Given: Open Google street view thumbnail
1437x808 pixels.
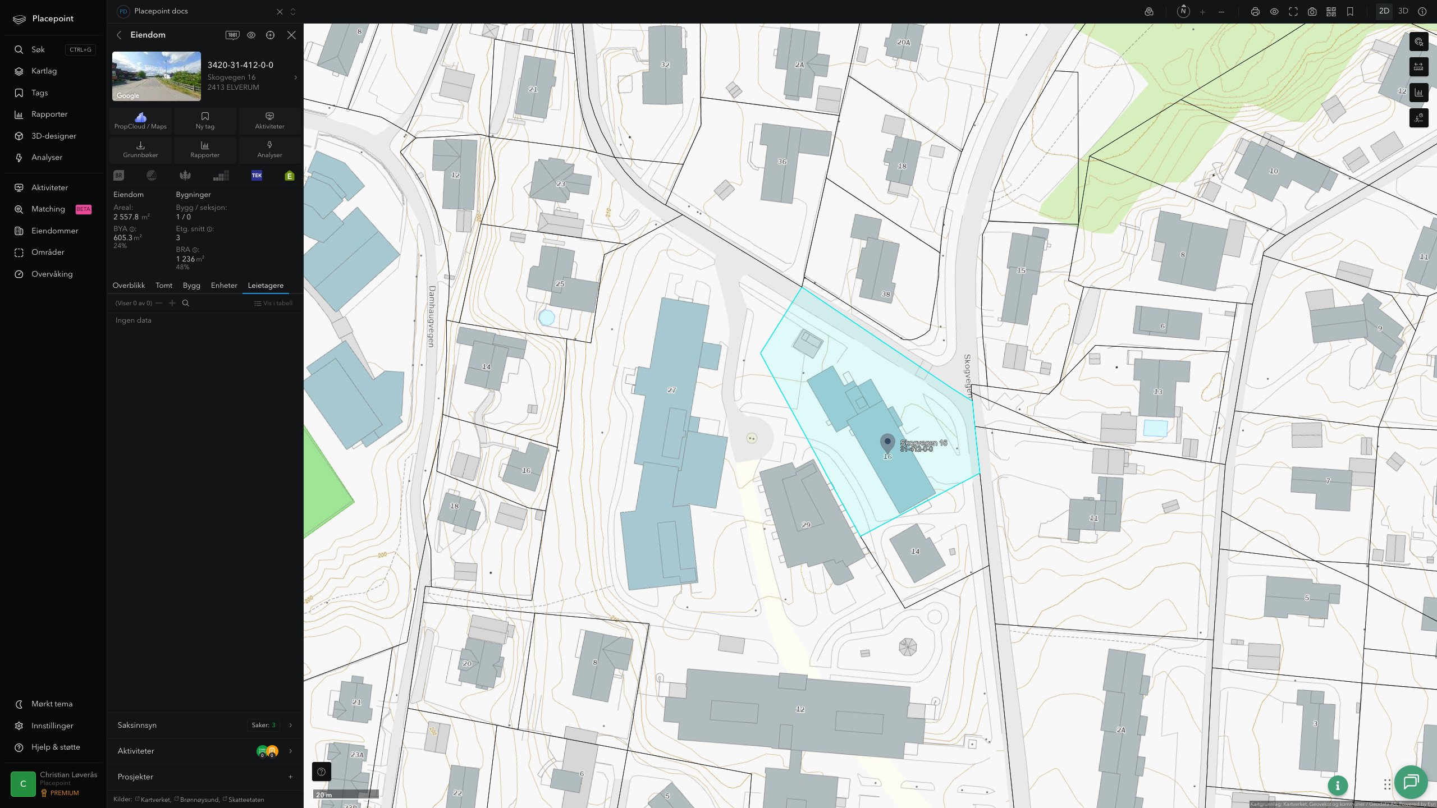Looking at the screenshot, I should tap(157, 76).
